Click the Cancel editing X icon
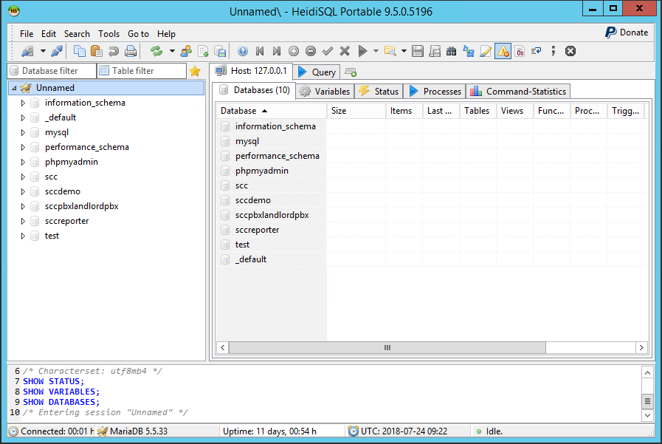The image size is (662, 444). point(345,52)
